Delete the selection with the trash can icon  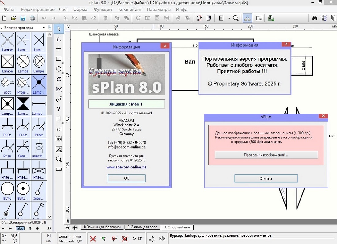pos(105,18)
